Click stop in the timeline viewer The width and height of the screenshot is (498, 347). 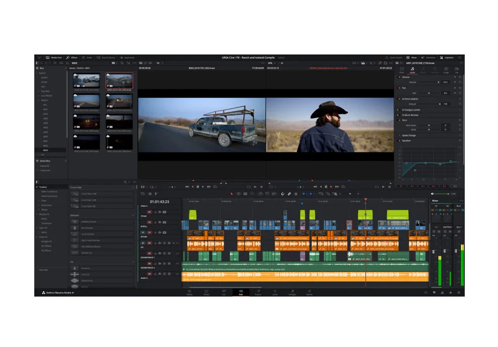click(x=326, y=187)
